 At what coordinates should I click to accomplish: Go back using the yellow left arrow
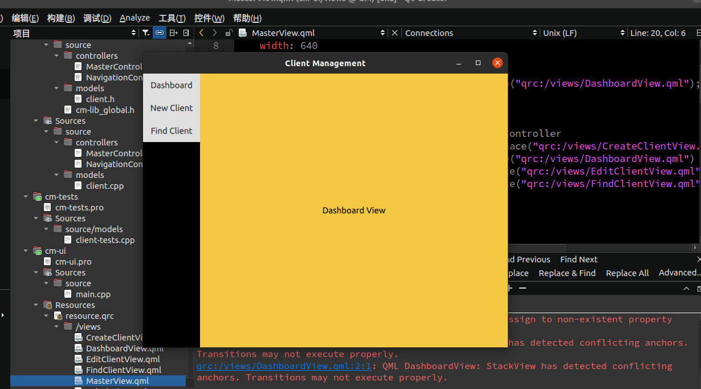[x=201, y=33]
